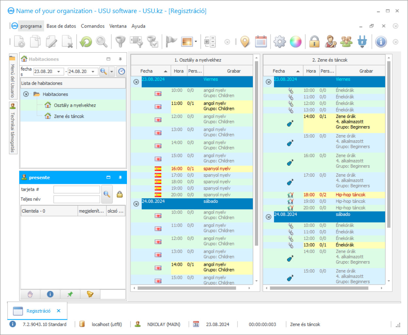Click the green refresh arrow toolbar icon

pos(86,42)
